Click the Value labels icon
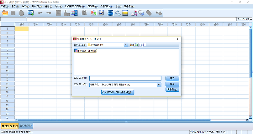This screenshot has width=253, height=134. coord(134,13)
